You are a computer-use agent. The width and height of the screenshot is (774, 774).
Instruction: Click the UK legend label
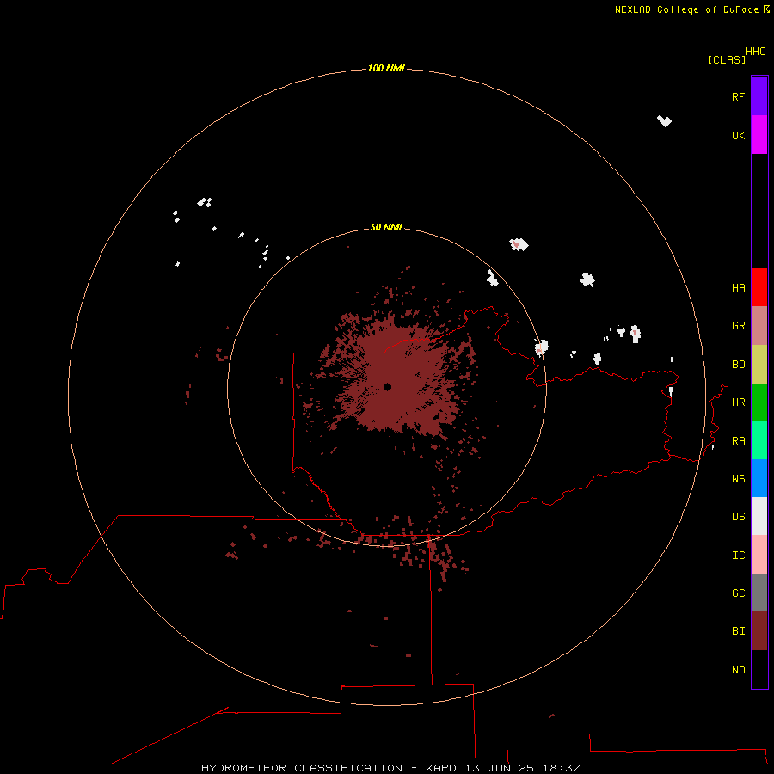click(738, 135)
